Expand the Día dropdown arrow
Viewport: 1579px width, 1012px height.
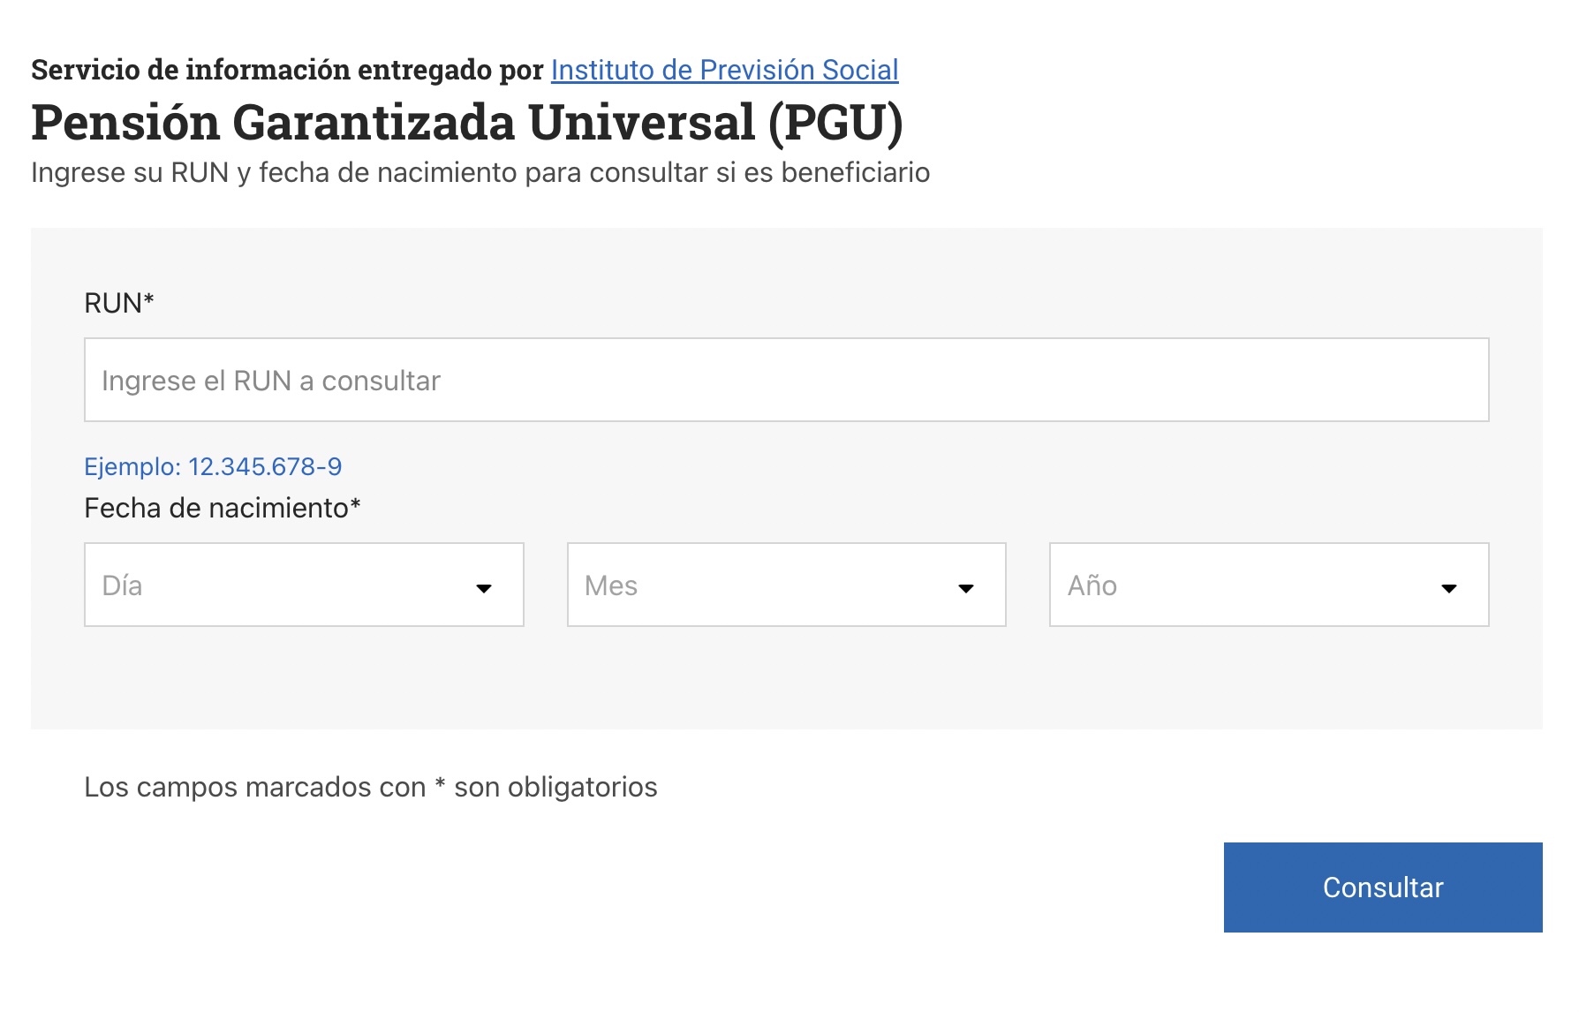click(484, 588)
